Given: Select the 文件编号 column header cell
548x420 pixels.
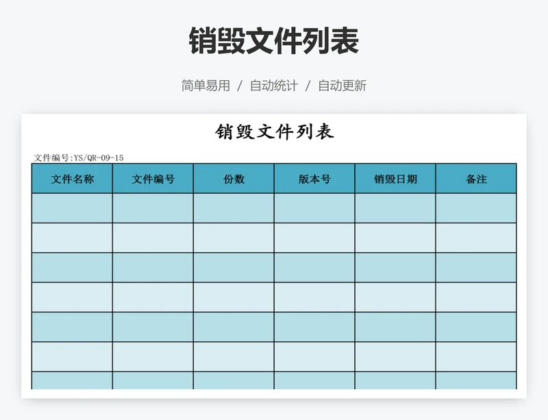Looking at the screenshot, I should click(153, 179).
